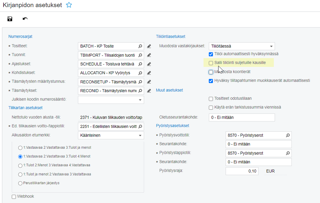Toggle the Webhook checkbox
Image resolution: width=320 pixels, height=203 pixels.
pyautogui.click(x=14, y=197)
